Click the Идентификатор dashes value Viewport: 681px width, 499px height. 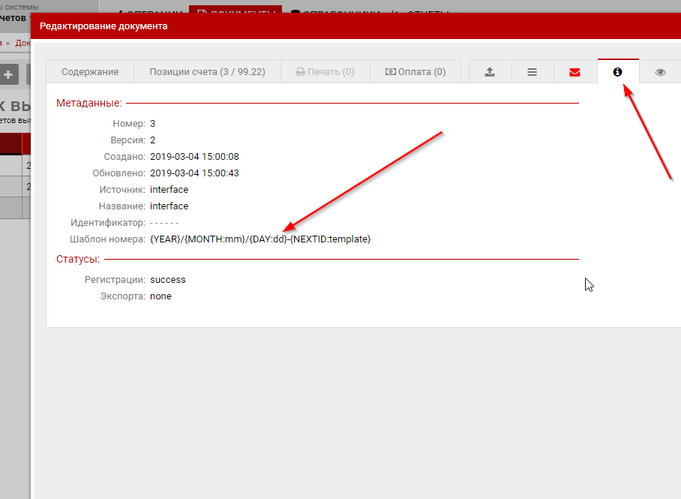coord(164,223)
